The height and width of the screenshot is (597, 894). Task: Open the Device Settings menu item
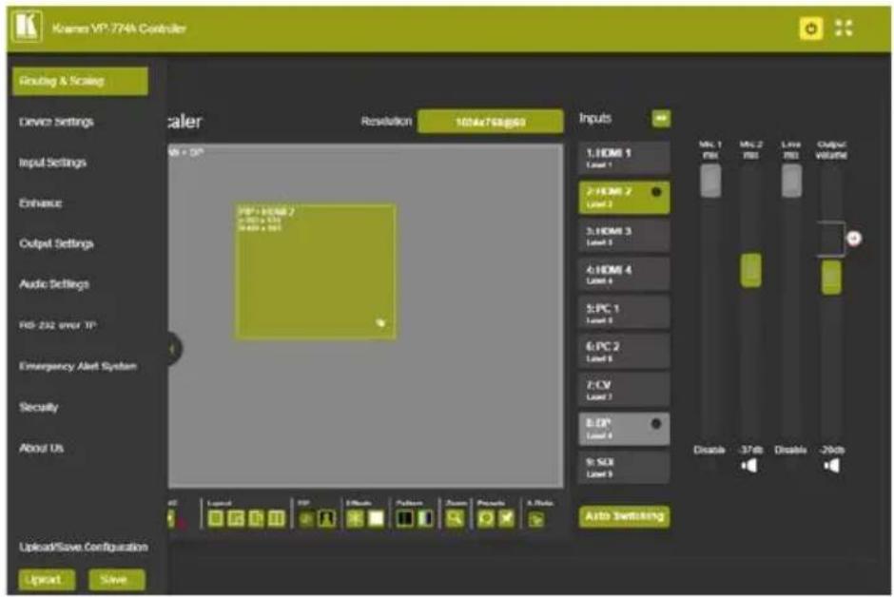coord(56,122)
